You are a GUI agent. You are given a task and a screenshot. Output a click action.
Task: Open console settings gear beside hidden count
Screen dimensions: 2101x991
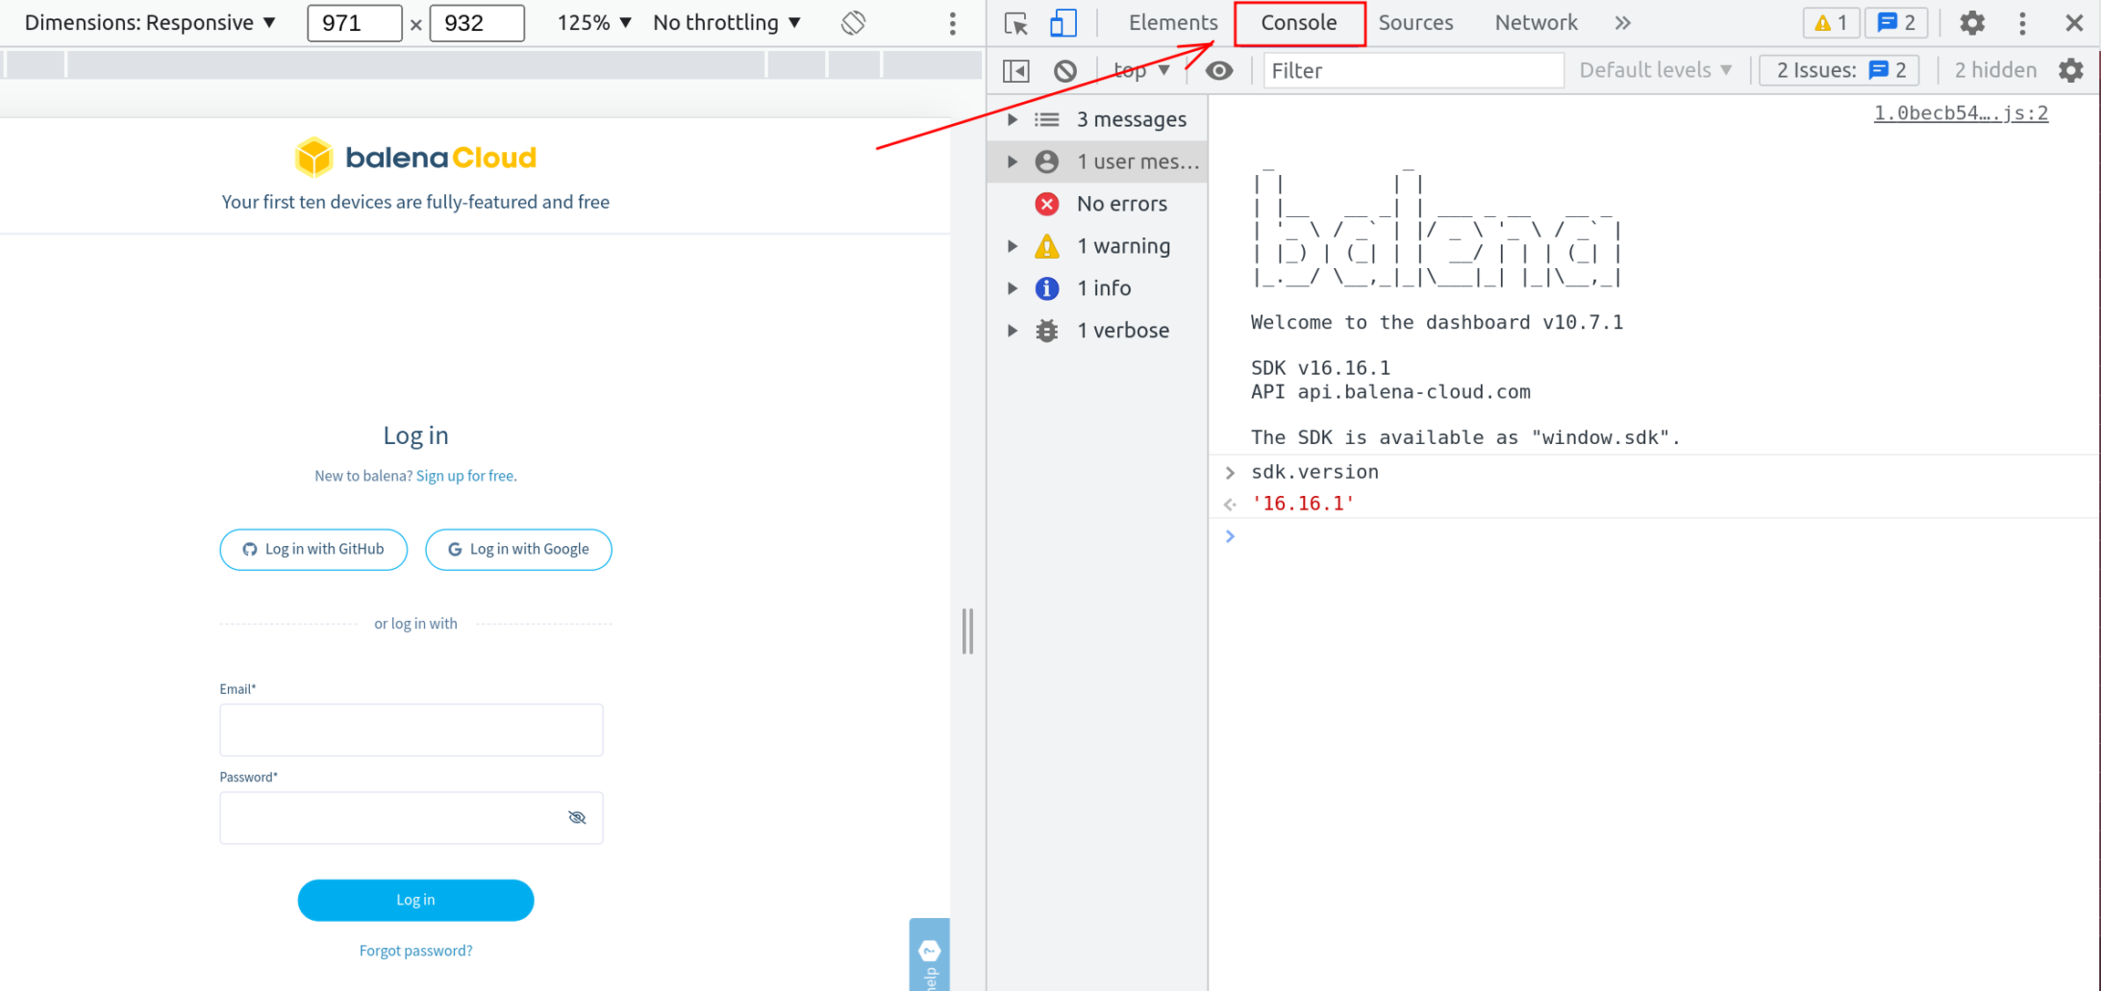(2071, 70)
